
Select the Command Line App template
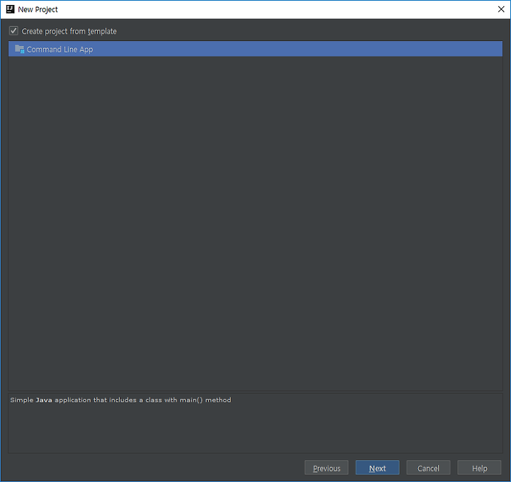pos(255,49)
